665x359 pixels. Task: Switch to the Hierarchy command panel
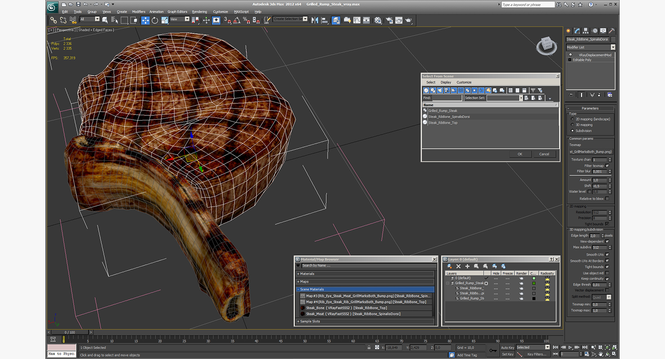tap(586, 31)
